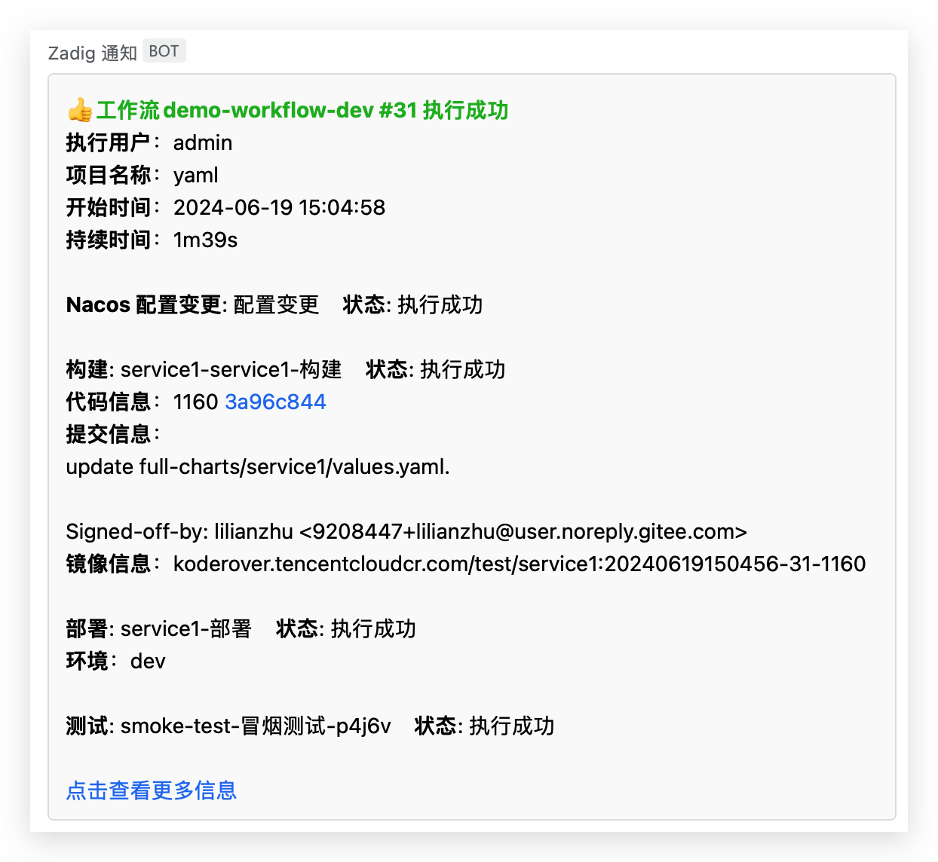Click the 执行用户 admin value

pos(203,143)
